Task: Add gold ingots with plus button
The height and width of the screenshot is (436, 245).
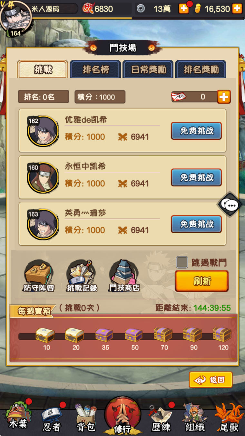Action: pyautogui.click(x=237, y=9)
